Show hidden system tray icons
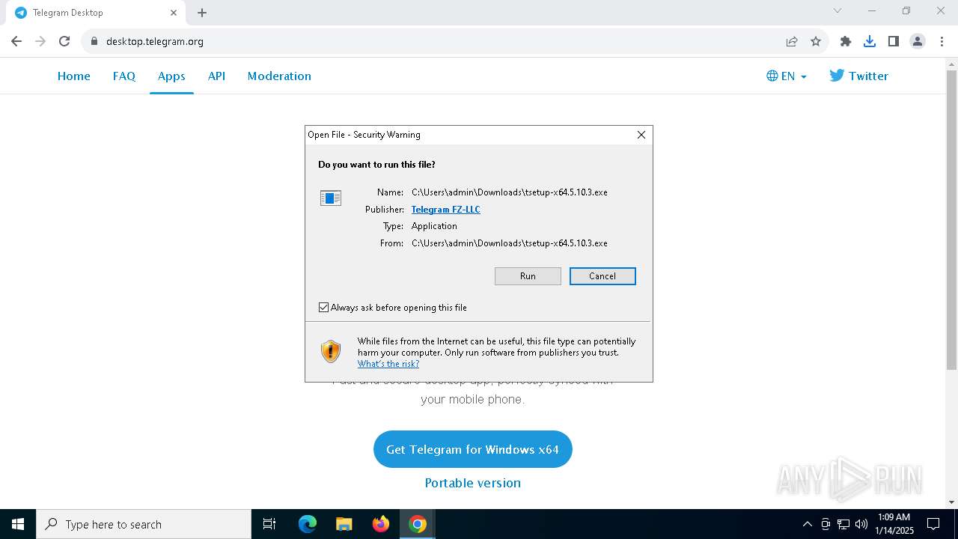 tap(808, 524)
